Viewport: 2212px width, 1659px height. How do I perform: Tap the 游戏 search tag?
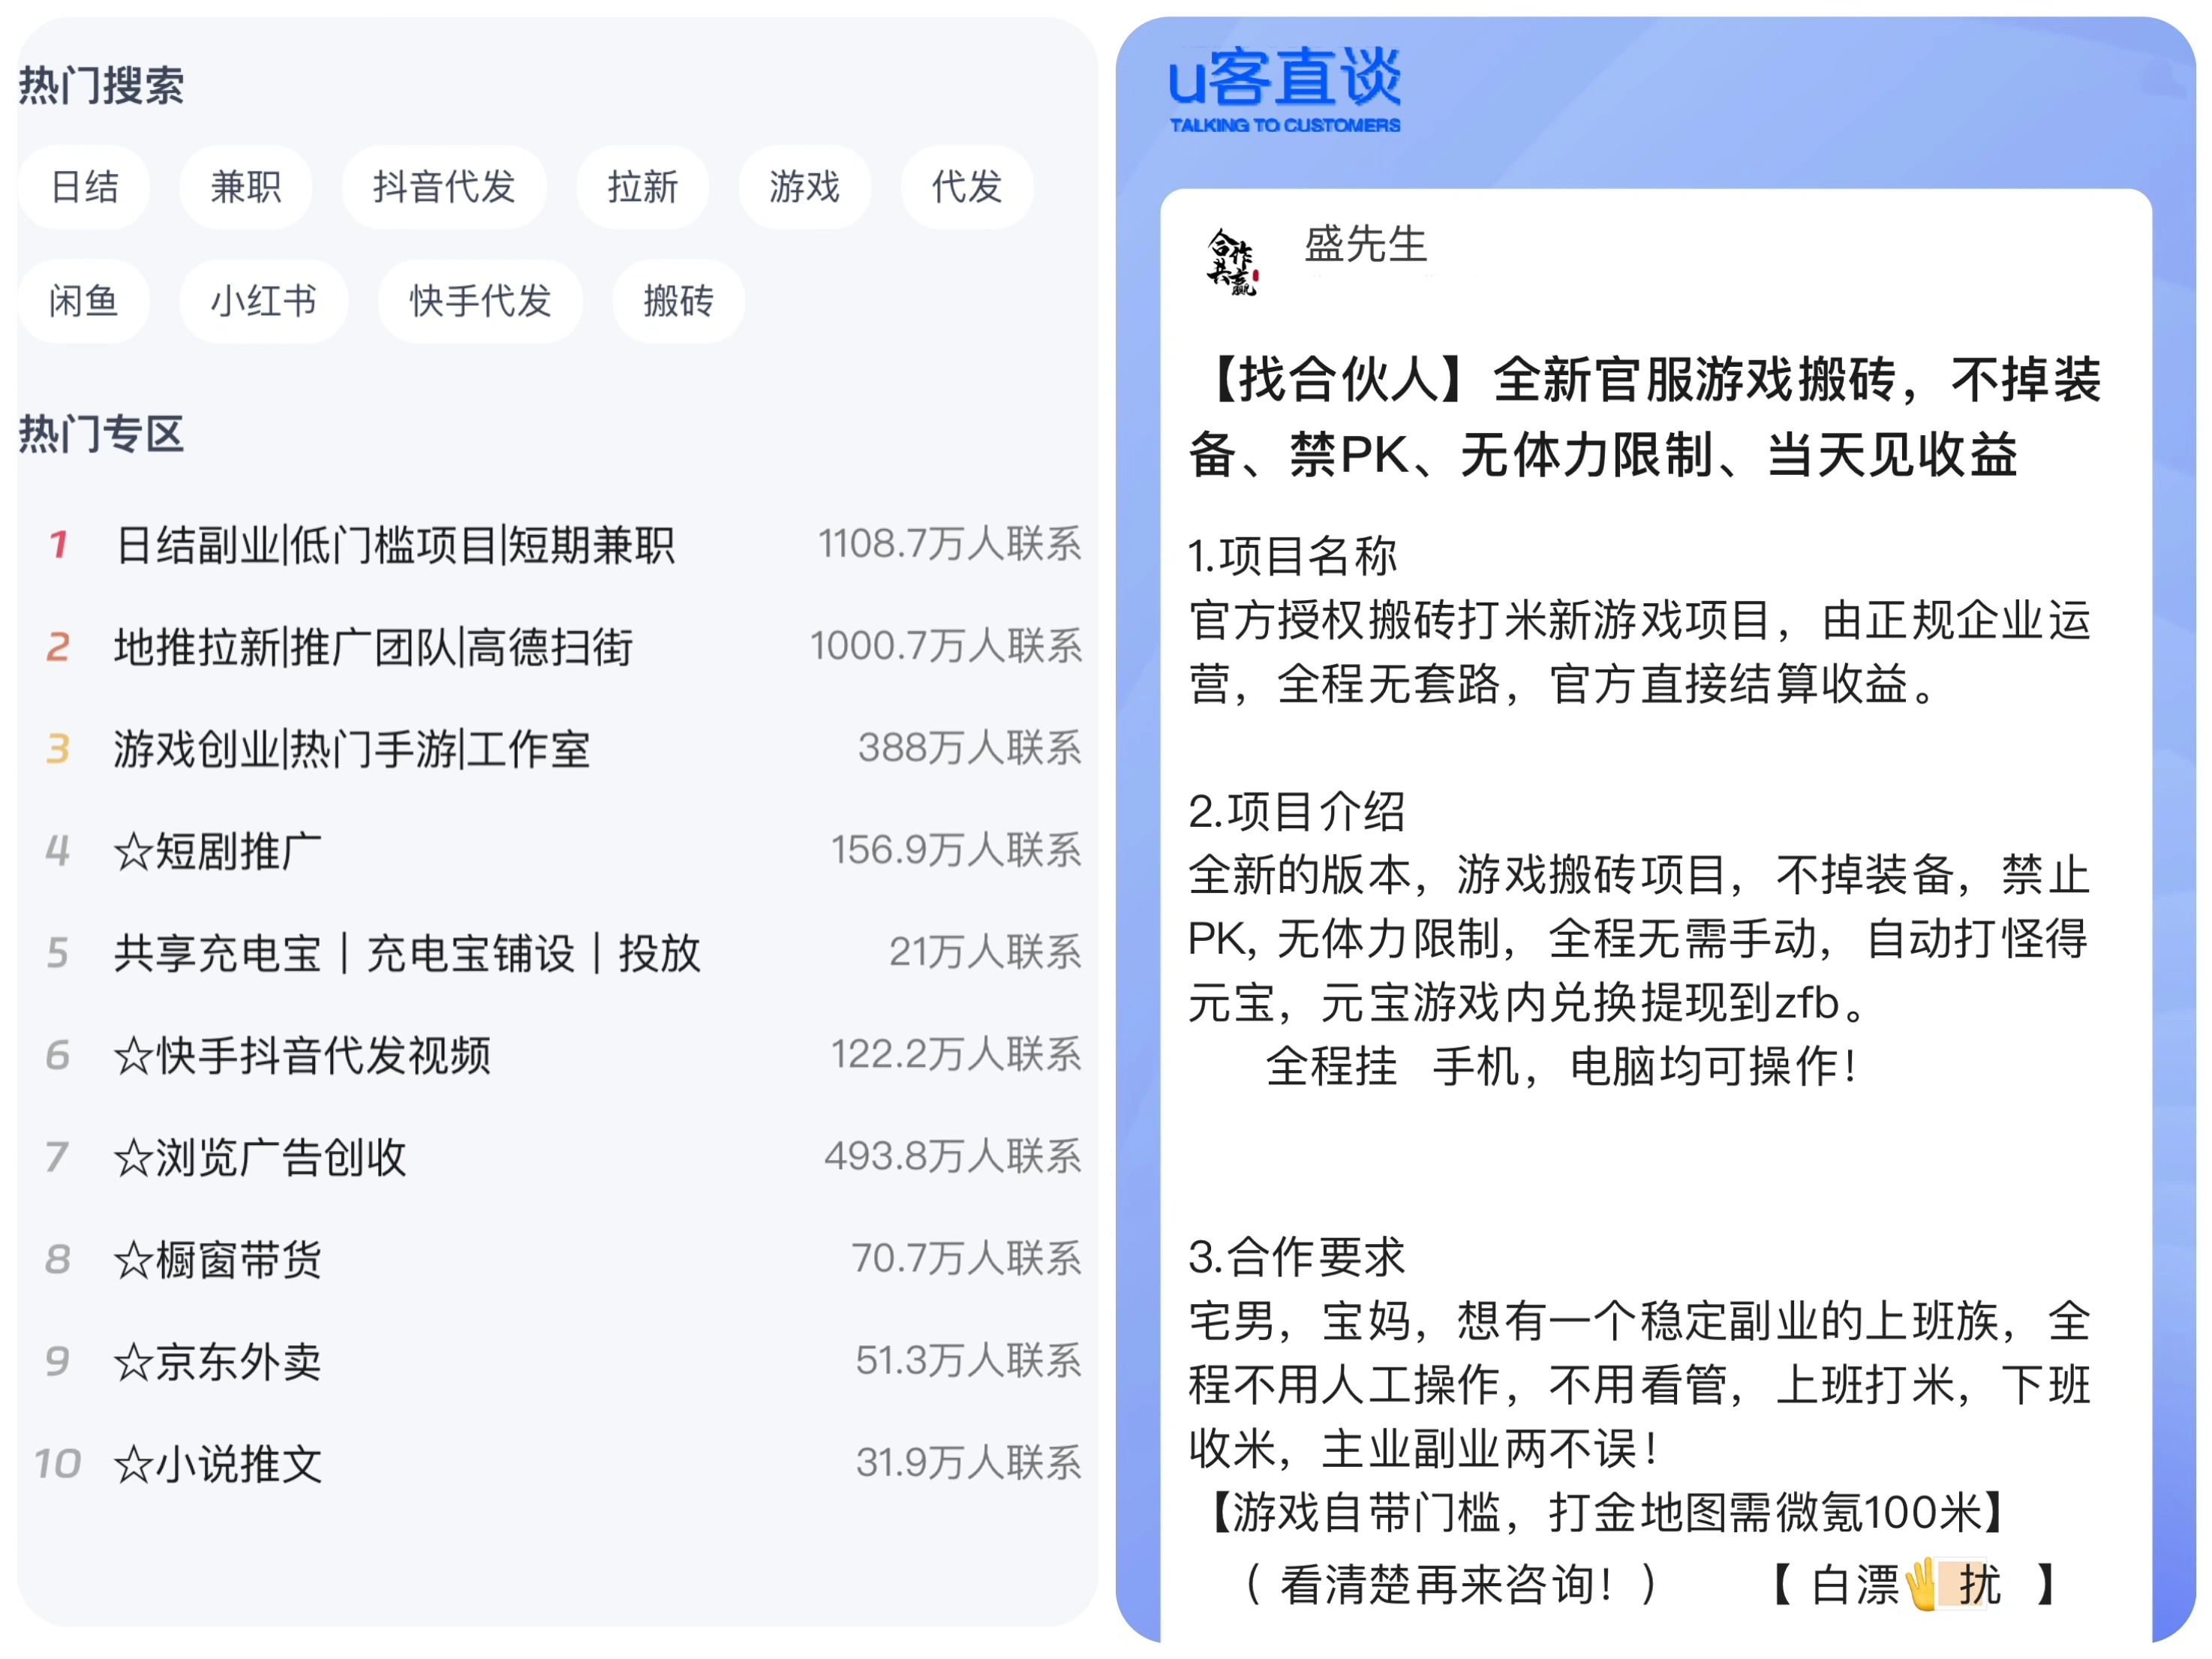coord(804,187)
